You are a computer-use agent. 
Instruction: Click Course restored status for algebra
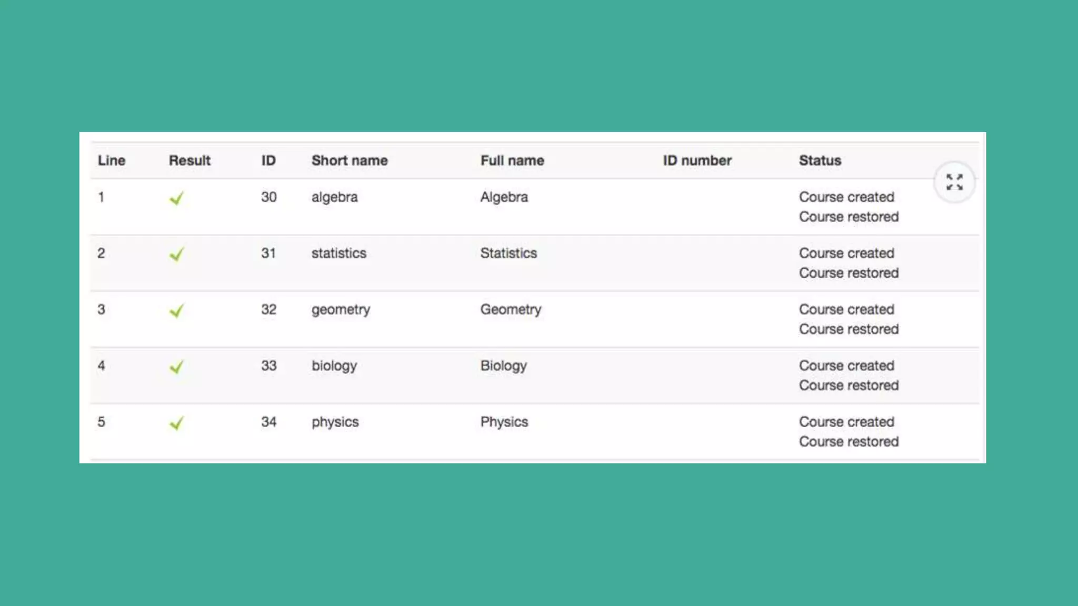849,217
